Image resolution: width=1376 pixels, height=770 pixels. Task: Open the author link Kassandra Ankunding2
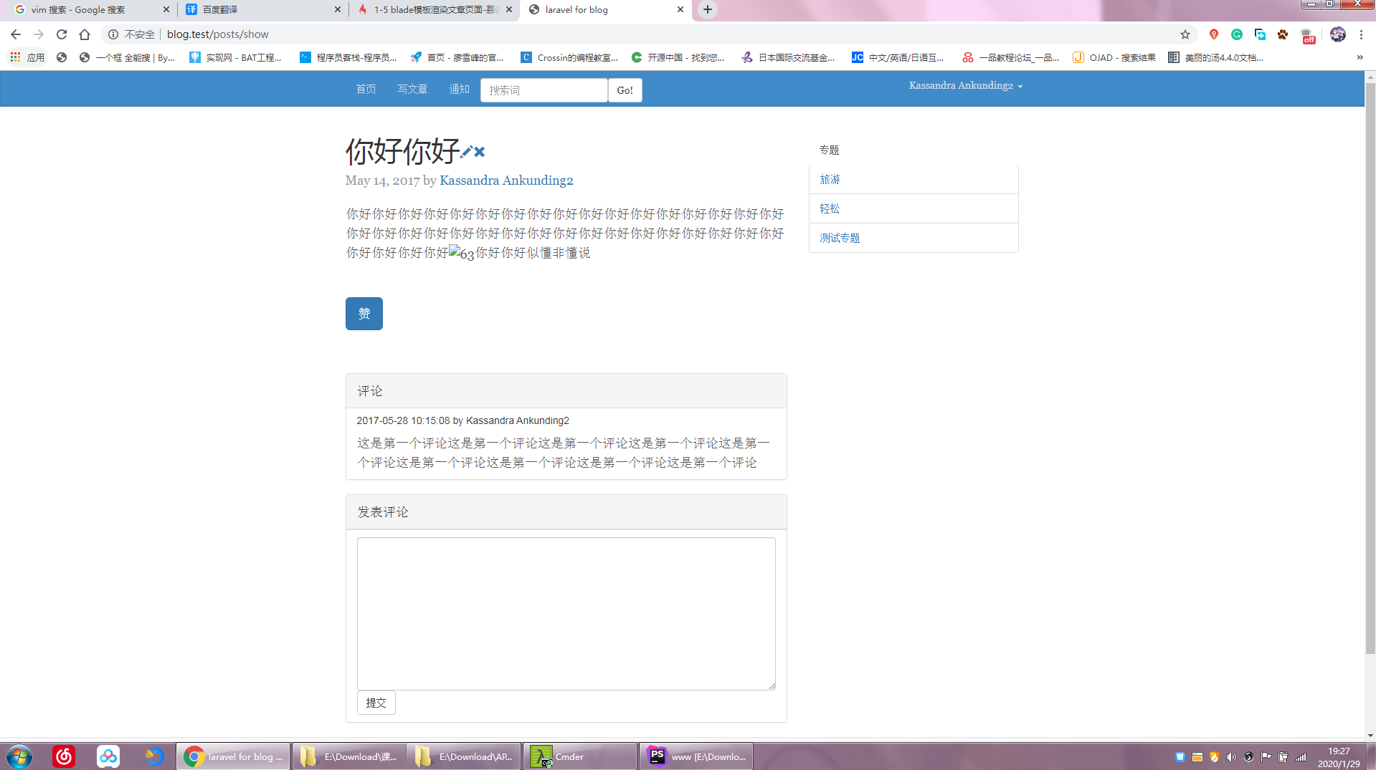(x=506, y=181)
